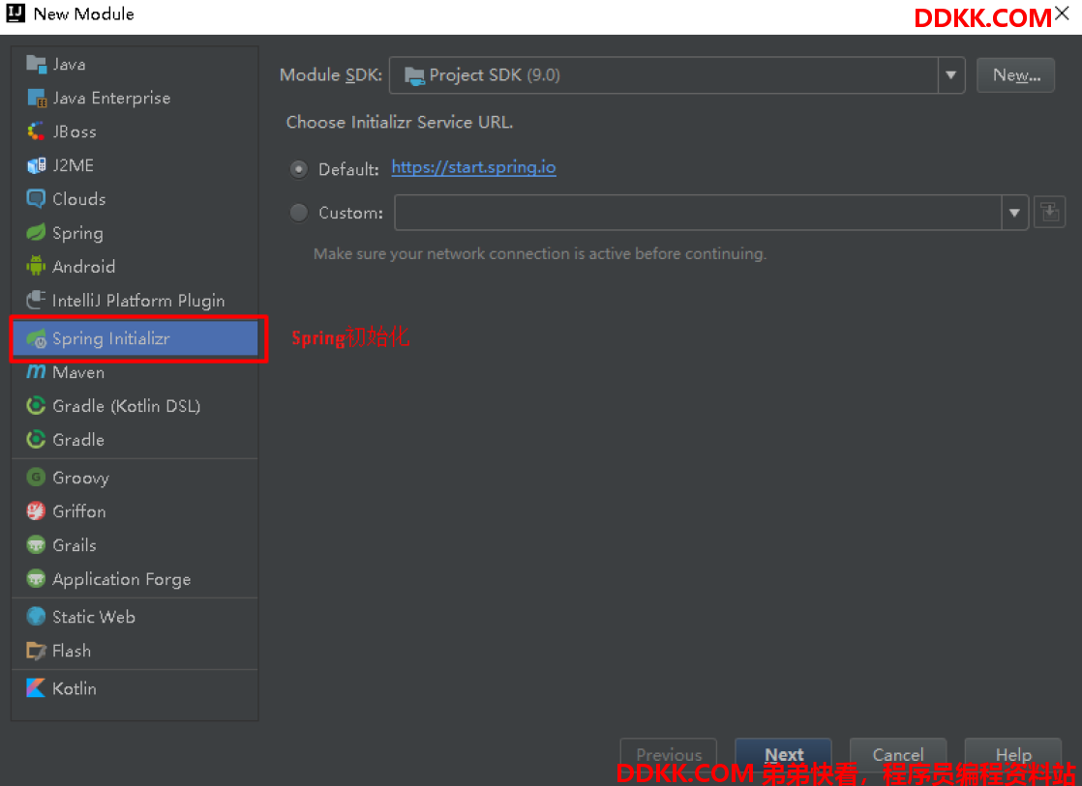This screenshot has width=1082, height=786.
Task: Click the J2ME cube icon
Action: click(36, 165)
